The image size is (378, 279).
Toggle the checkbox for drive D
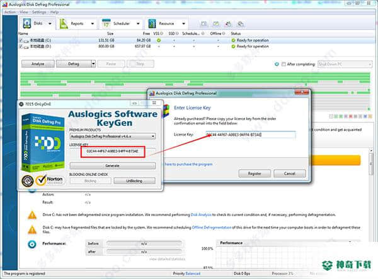click(21, 46)
